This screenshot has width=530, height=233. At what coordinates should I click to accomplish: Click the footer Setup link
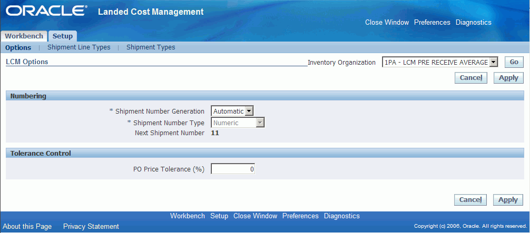[x=219, y=216]
